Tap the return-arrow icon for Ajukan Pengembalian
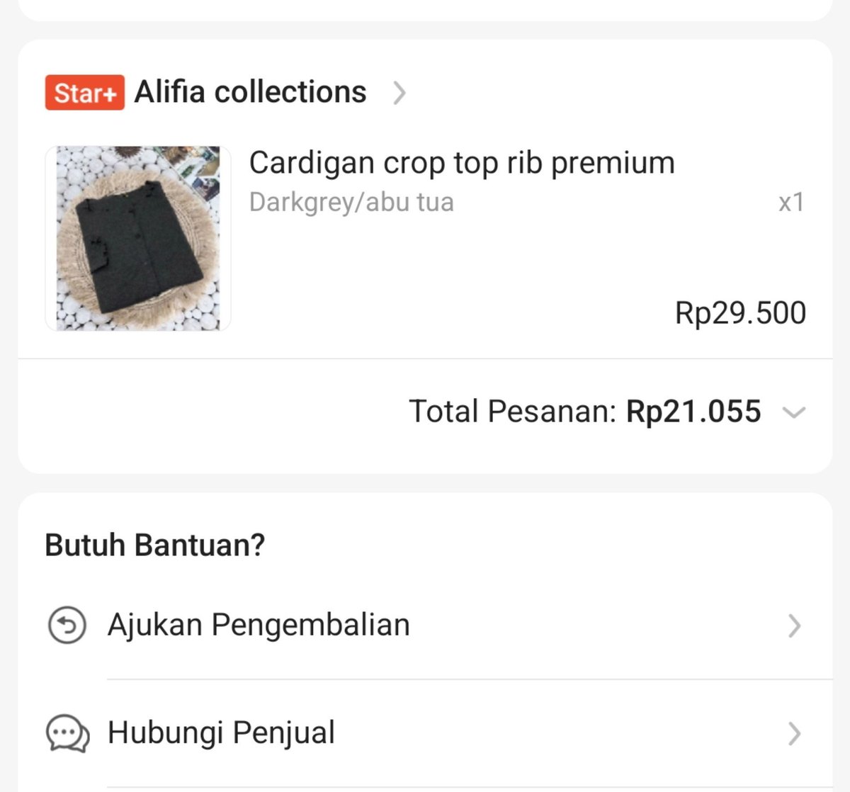 click(x=67, y=626)
